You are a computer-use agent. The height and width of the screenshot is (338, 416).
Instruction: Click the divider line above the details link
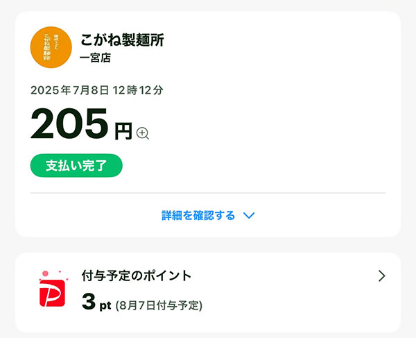pos(208,193)
